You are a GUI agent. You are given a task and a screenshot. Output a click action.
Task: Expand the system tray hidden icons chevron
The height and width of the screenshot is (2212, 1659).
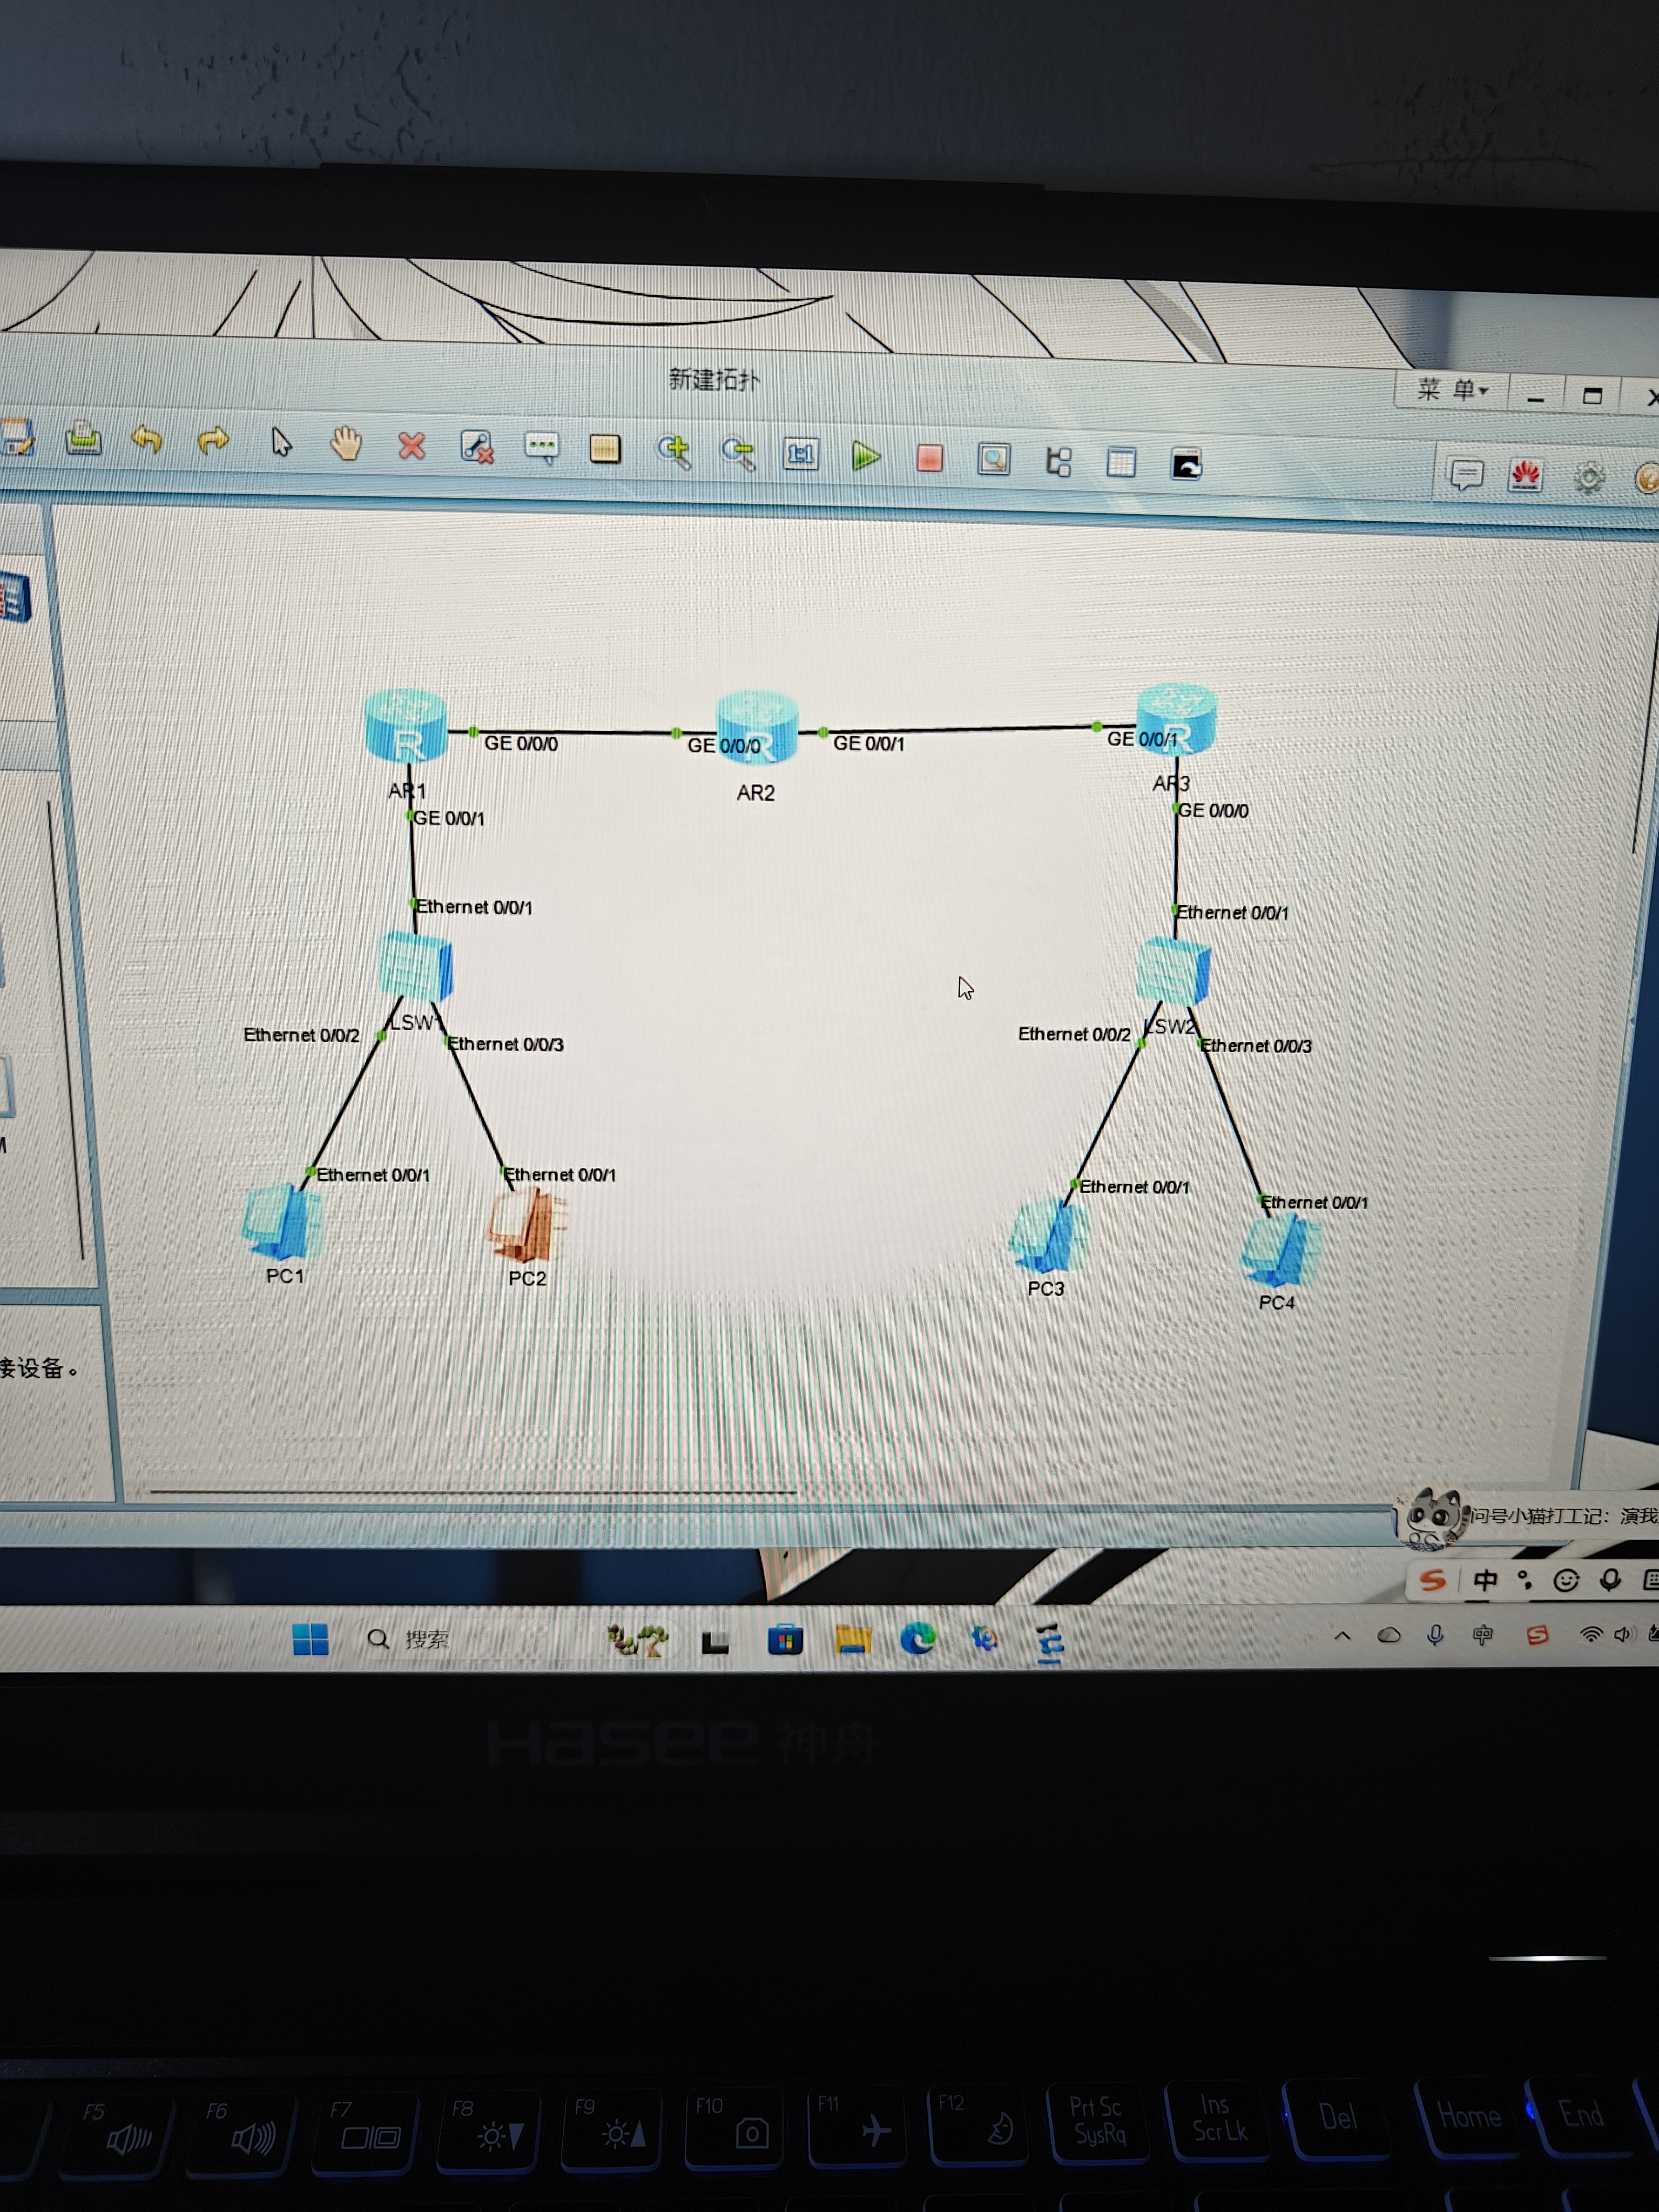click(x=1342, y=1636)
